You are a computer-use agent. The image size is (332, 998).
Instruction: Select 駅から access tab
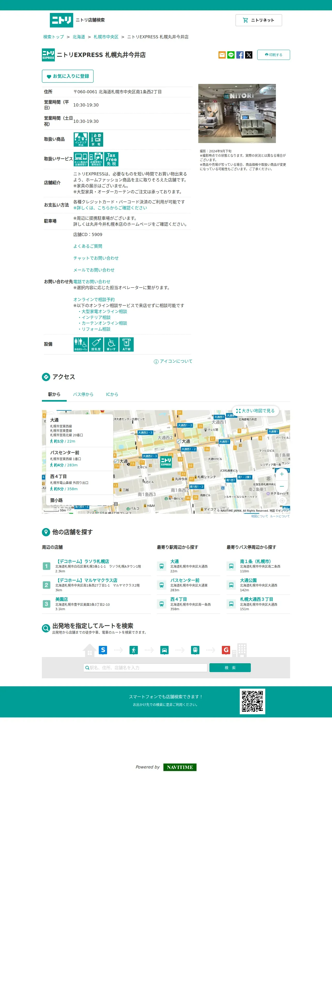point(54,394)
